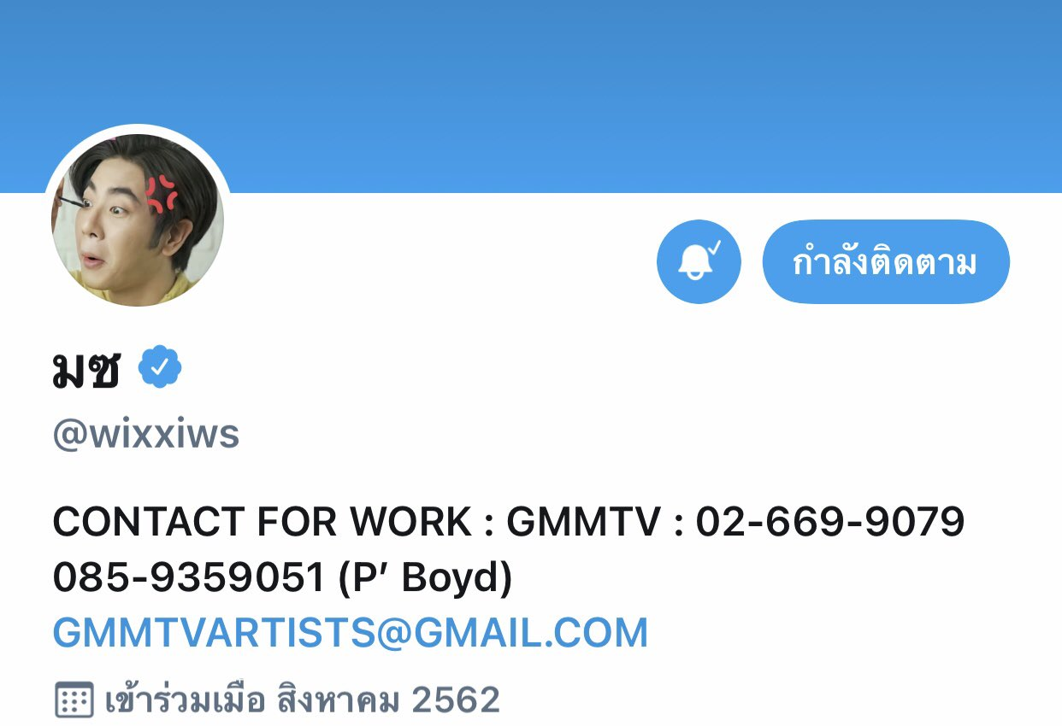Tap the phone number 02-669-9079
Image resolution: width=1062 pixels, height=726 pixels.
click(x=830, y=522)
